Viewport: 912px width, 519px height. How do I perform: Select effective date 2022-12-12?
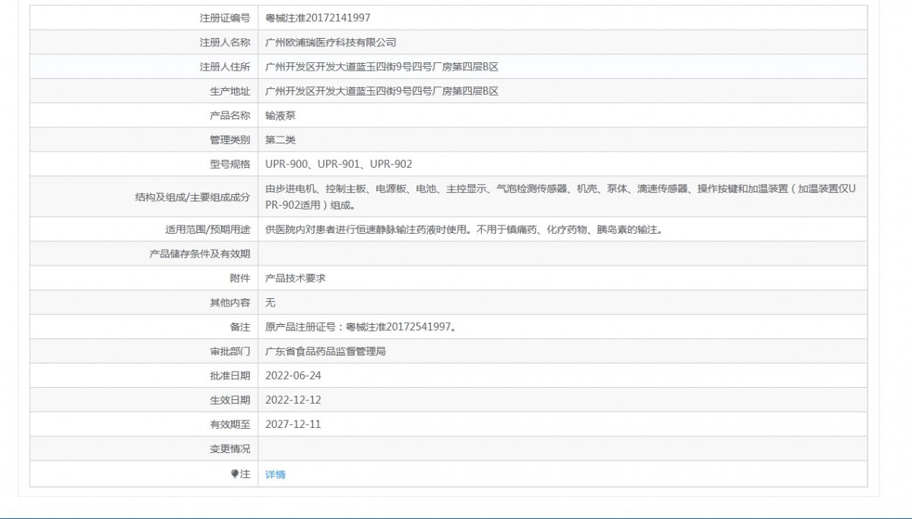coord(293,400)
